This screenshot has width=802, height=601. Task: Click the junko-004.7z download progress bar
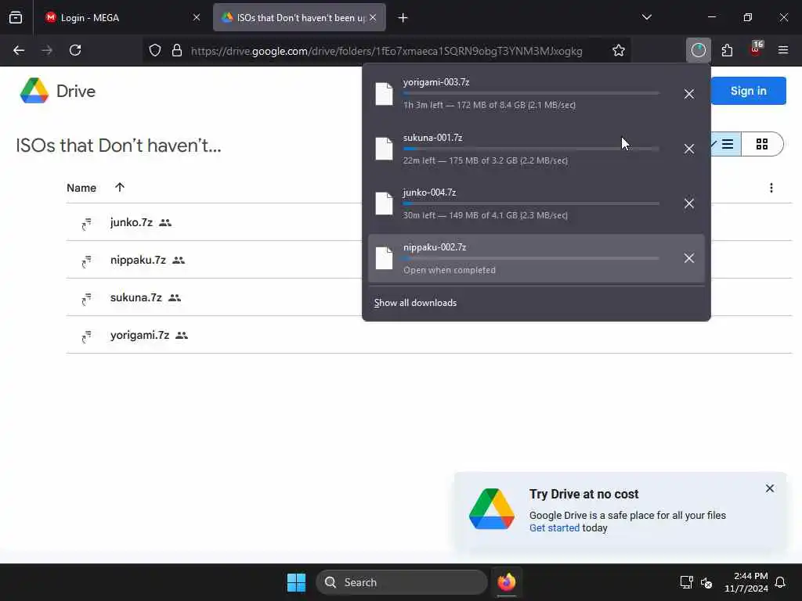[531, 203]
